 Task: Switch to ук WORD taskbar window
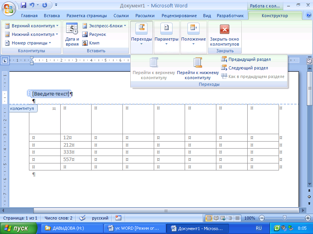click(135, 228)
